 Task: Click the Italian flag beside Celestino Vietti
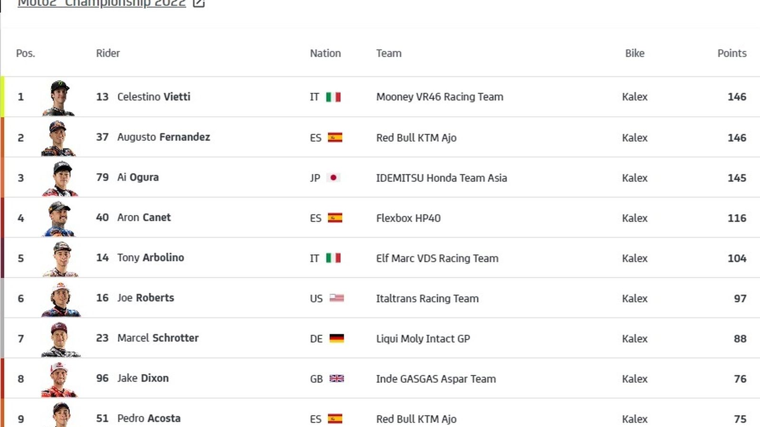[x=335, y=97]
